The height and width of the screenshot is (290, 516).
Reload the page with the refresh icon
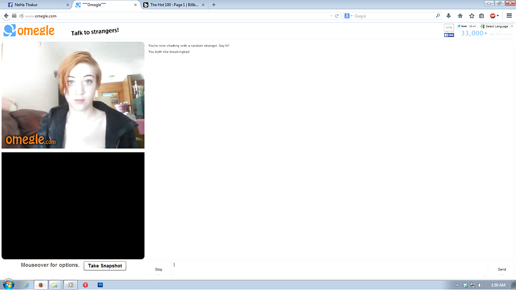(336, 16)
